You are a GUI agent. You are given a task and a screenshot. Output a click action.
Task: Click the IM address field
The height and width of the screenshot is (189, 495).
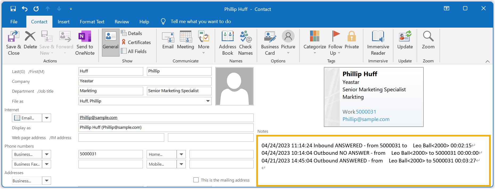coord(211,138)
